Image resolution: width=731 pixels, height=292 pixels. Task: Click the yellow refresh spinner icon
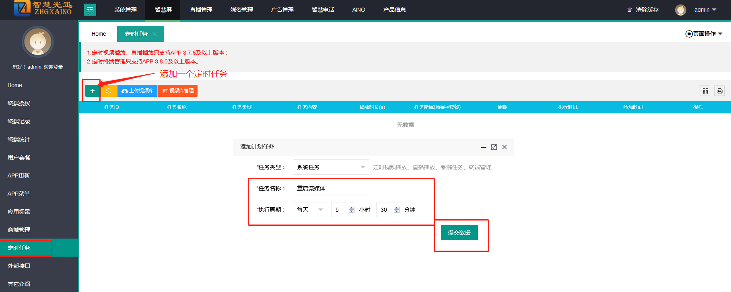click(x=109, y=91)
